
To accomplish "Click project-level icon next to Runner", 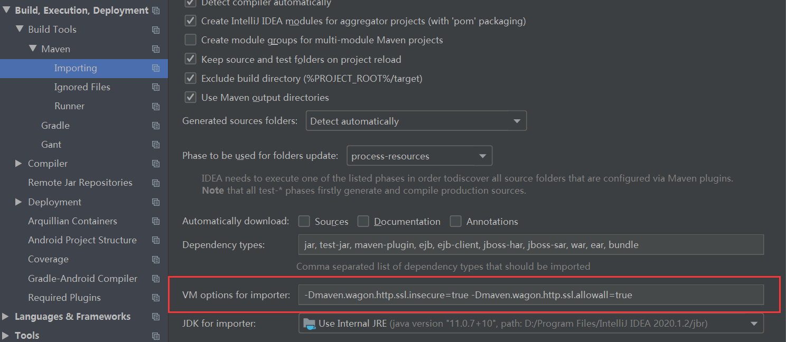I will [x=156, y=106].
